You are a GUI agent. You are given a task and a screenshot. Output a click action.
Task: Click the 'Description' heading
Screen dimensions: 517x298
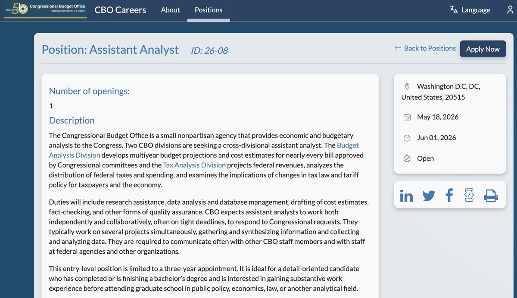coord(72,120)
